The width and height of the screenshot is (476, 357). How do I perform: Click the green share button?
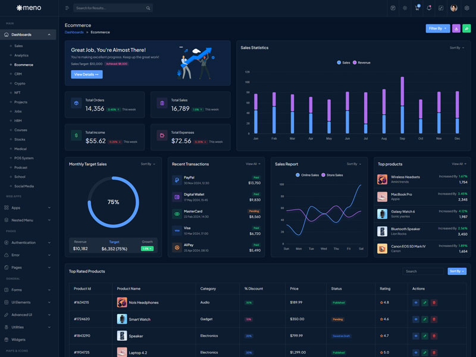click(x=466, y=29)
